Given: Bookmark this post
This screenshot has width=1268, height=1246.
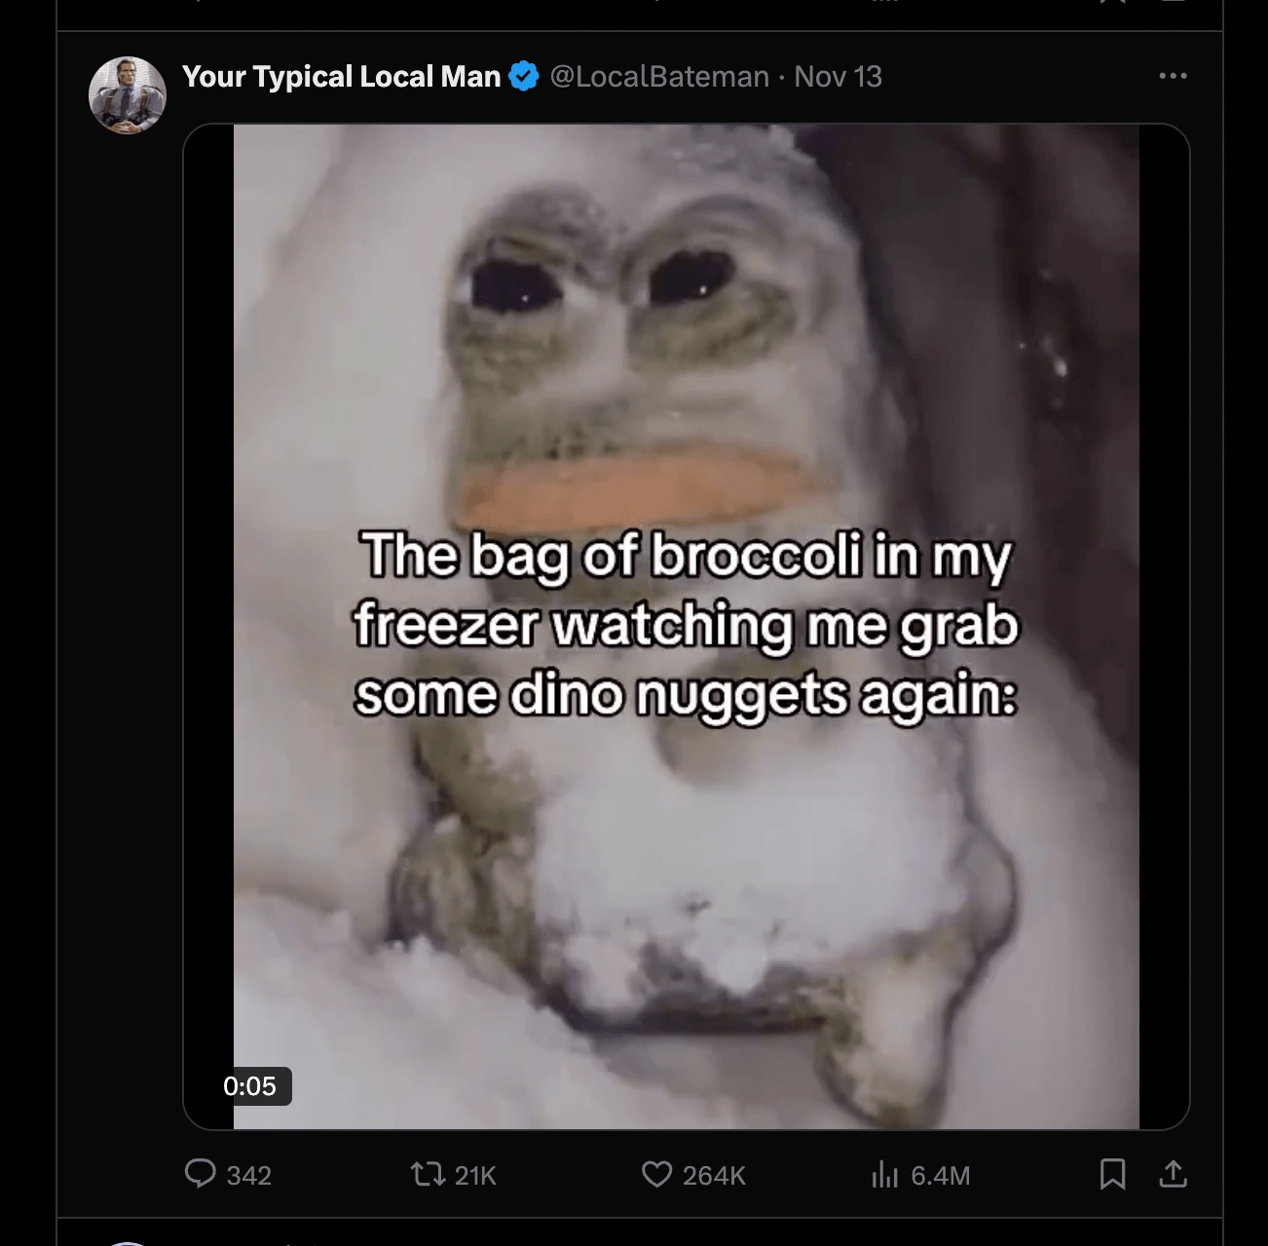Looking at the screenshot, I should (x=1112, y=1174).
